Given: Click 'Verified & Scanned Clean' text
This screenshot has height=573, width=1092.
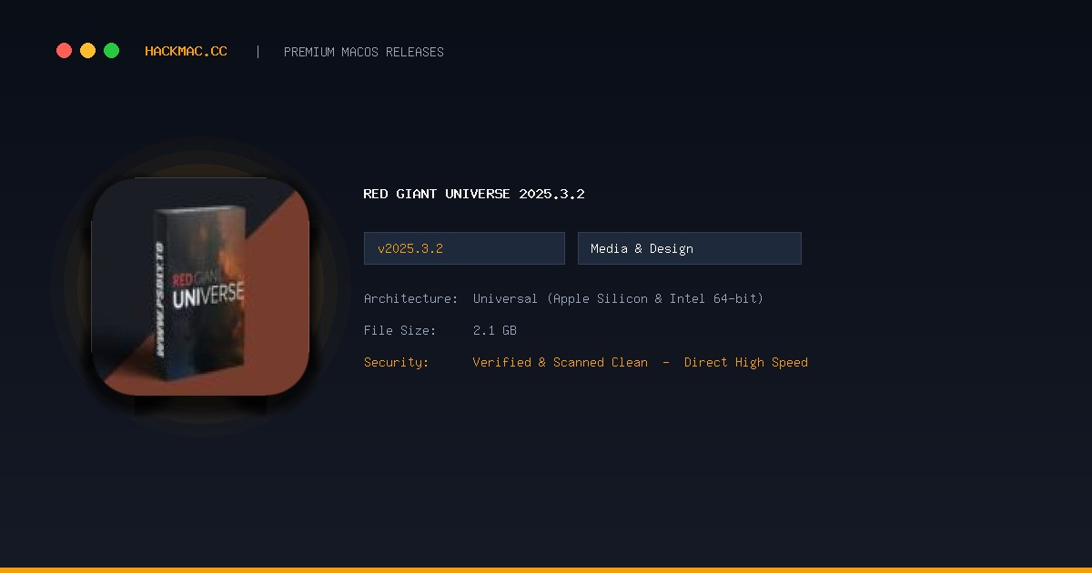Looking at the screenshot, I should tap(561, 362).
